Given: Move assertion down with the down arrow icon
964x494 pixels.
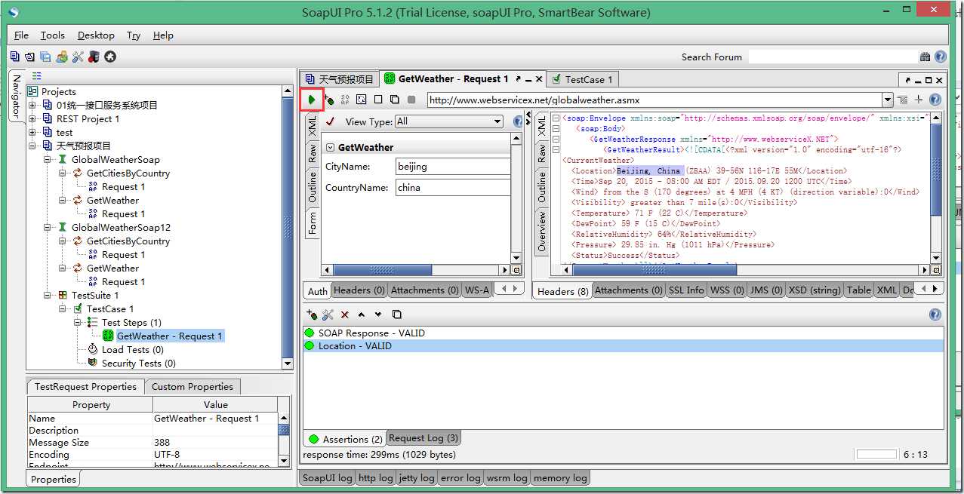Looking at the screenshot, I should 378,315.
